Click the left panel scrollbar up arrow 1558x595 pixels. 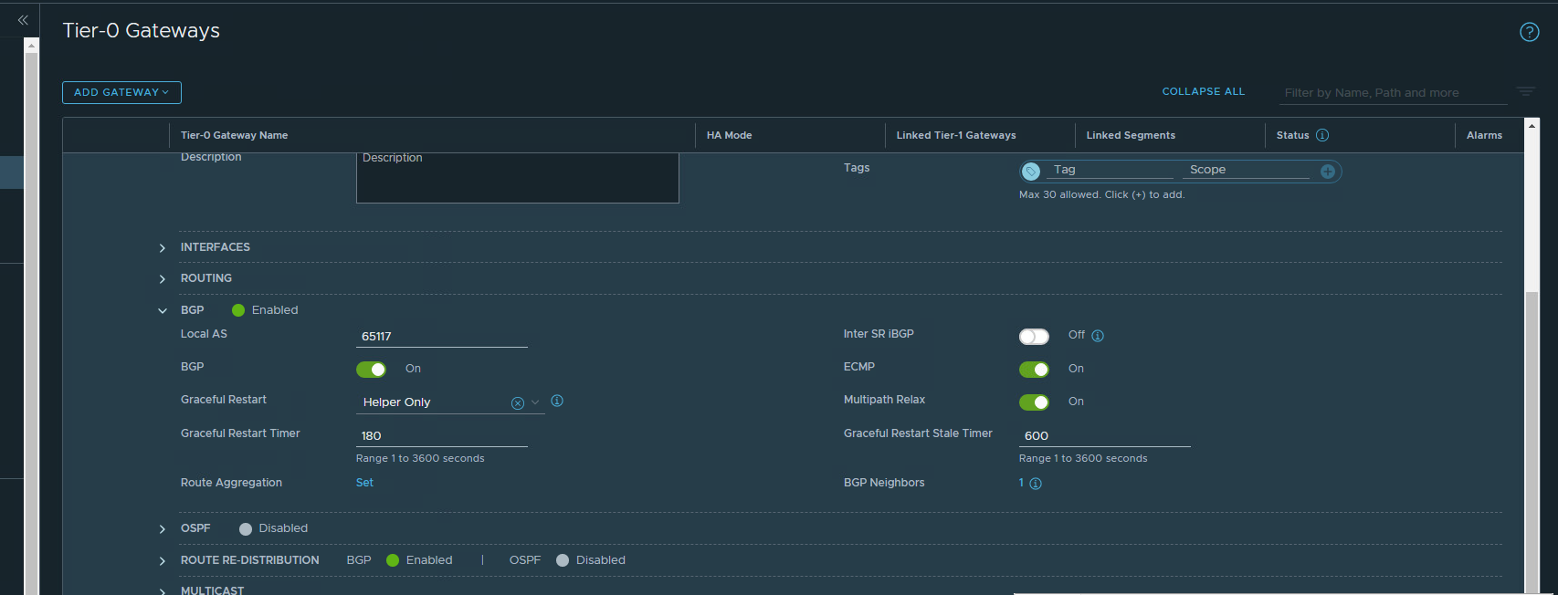(x=31, y=45)
